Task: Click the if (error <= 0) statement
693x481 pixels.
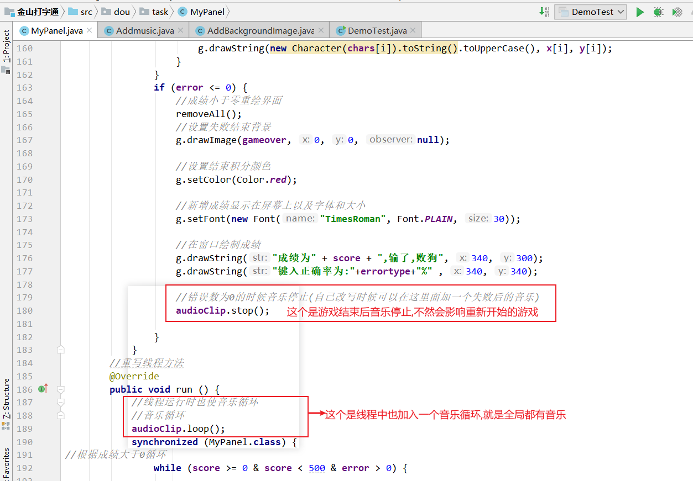Action: 200,87
